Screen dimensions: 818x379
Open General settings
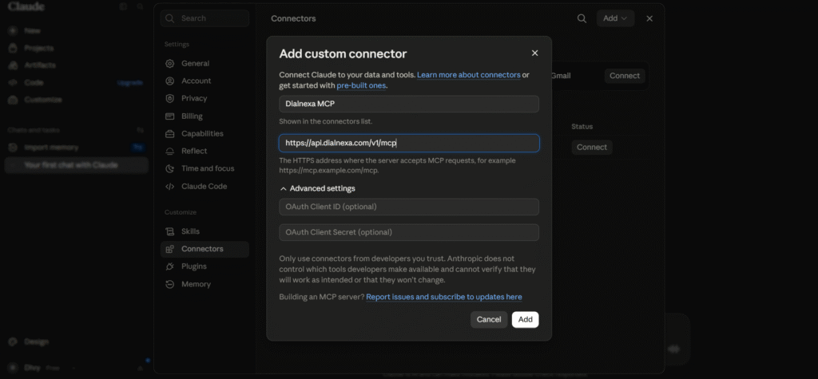point(204,64)
